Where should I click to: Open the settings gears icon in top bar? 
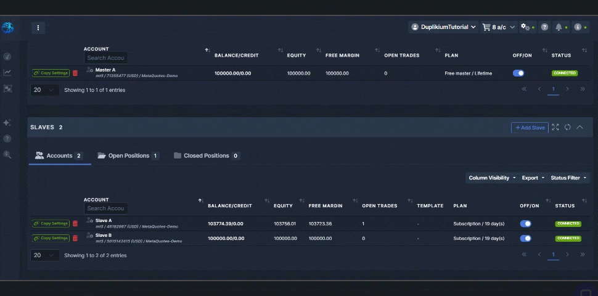(x=525, y=27)
